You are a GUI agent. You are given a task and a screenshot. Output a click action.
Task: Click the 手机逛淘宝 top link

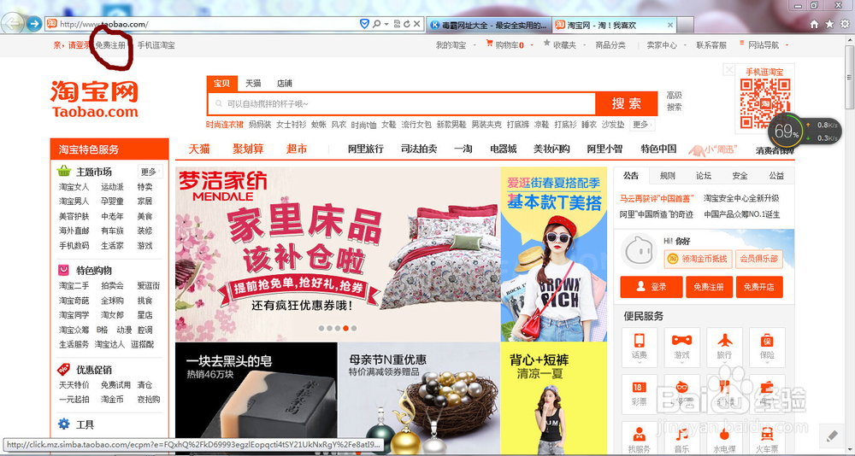coord(156,45)
